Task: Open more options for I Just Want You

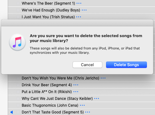Action: pos(78,17)
